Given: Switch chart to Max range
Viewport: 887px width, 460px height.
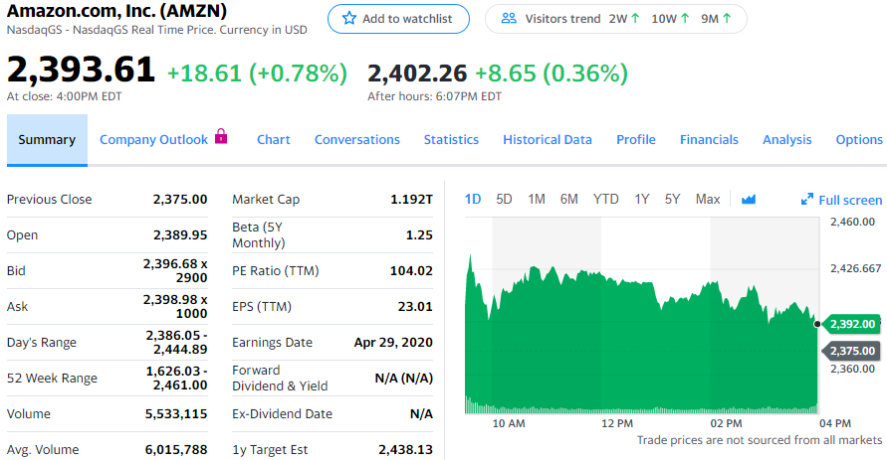Looking at the screenshot, I should (x=708, y=199).
